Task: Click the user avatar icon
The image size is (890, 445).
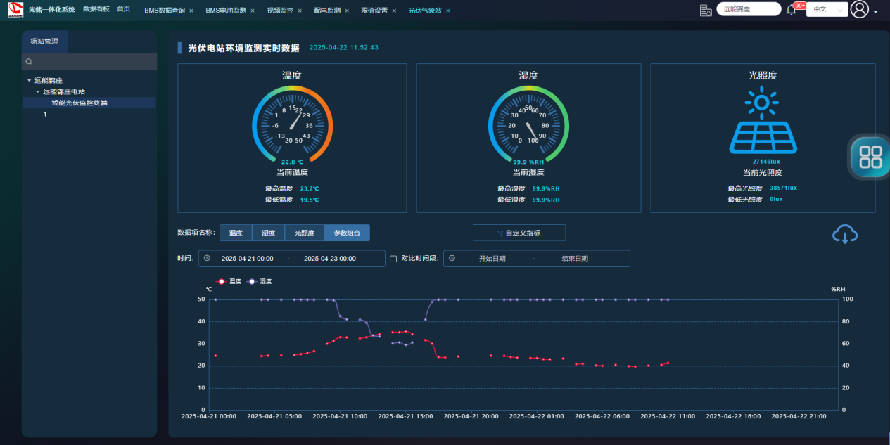Action: [x=859, y=9]
